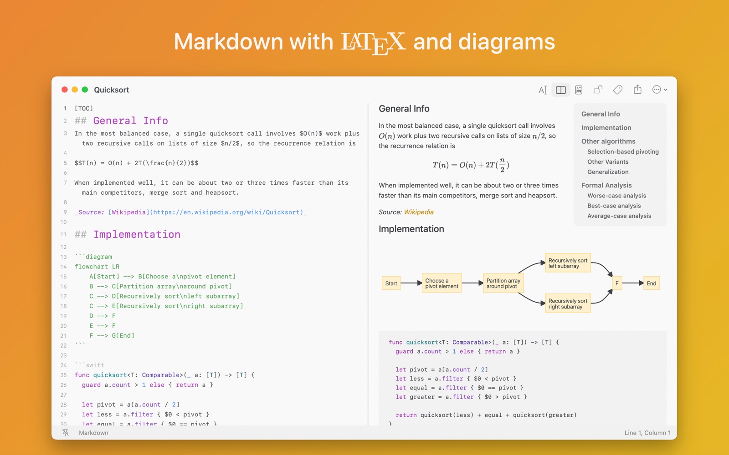Click the LaTeX formula line $$T(n) = O(n)...$$ in the editor

pos(136,163)
